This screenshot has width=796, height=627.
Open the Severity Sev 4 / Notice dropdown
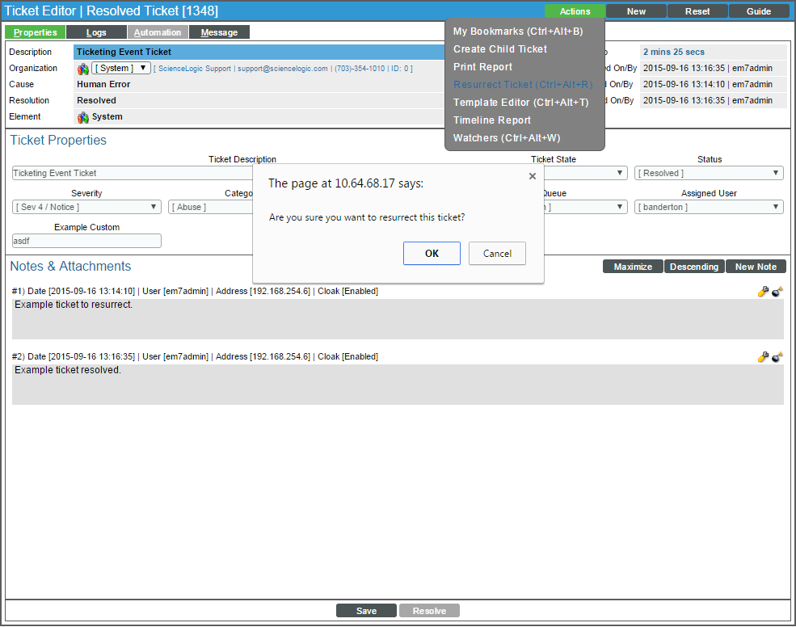[86, 207]
